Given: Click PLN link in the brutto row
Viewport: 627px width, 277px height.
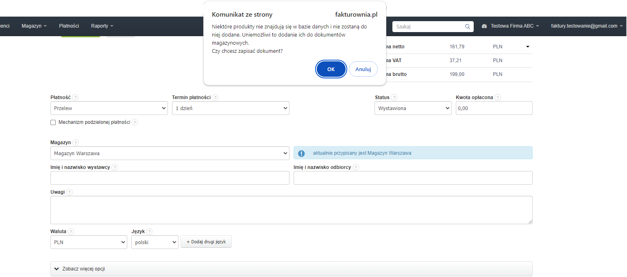Looking at the screenshot, I should click(x=497, y=74).
